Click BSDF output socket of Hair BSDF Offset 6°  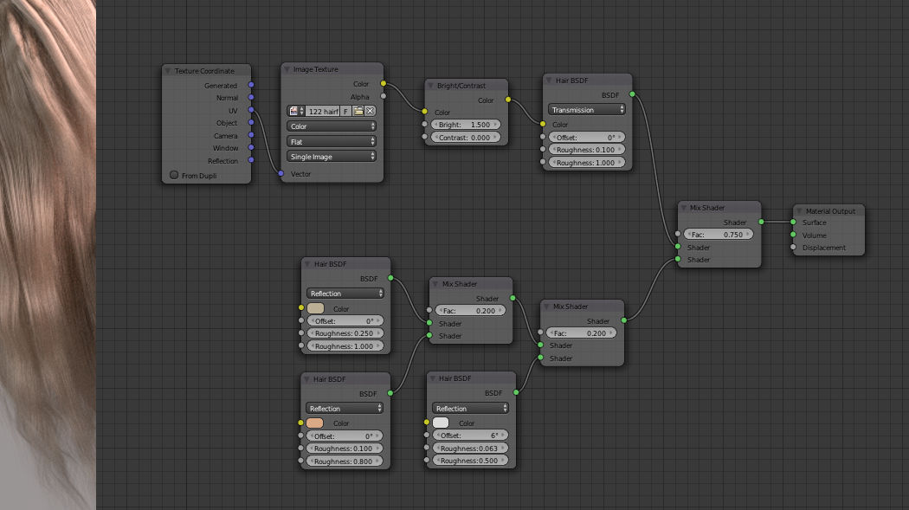point(516,392)
